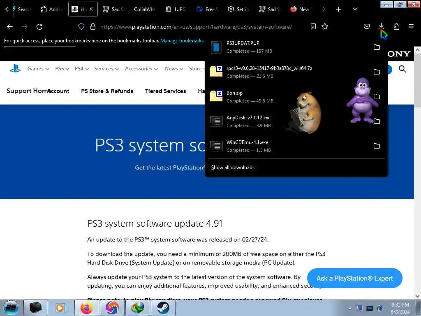
Task: Switch to the Free S tab
Action: tap(207, 9)
